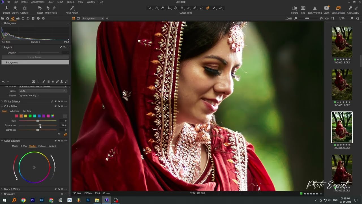Select the pointer cursor tool
362x204 pixels.
[150, 8]
